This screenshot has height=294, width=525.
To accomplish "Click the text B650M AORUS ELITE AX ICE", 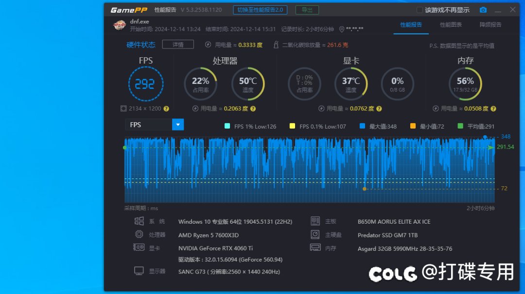I will [394, 222].
